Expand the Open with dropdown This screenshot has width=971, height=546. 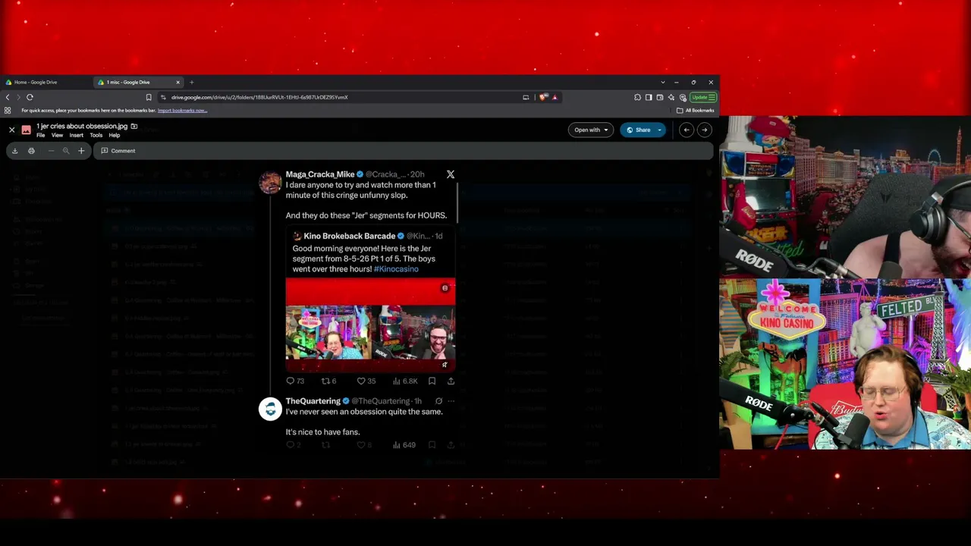[591, 130]
